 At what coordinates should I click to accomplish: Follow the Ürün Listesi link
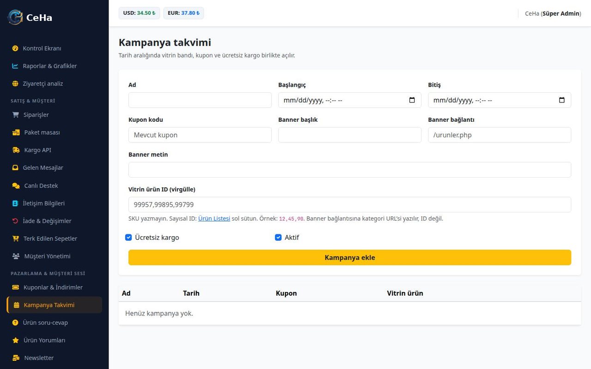[x=214, y=219]
